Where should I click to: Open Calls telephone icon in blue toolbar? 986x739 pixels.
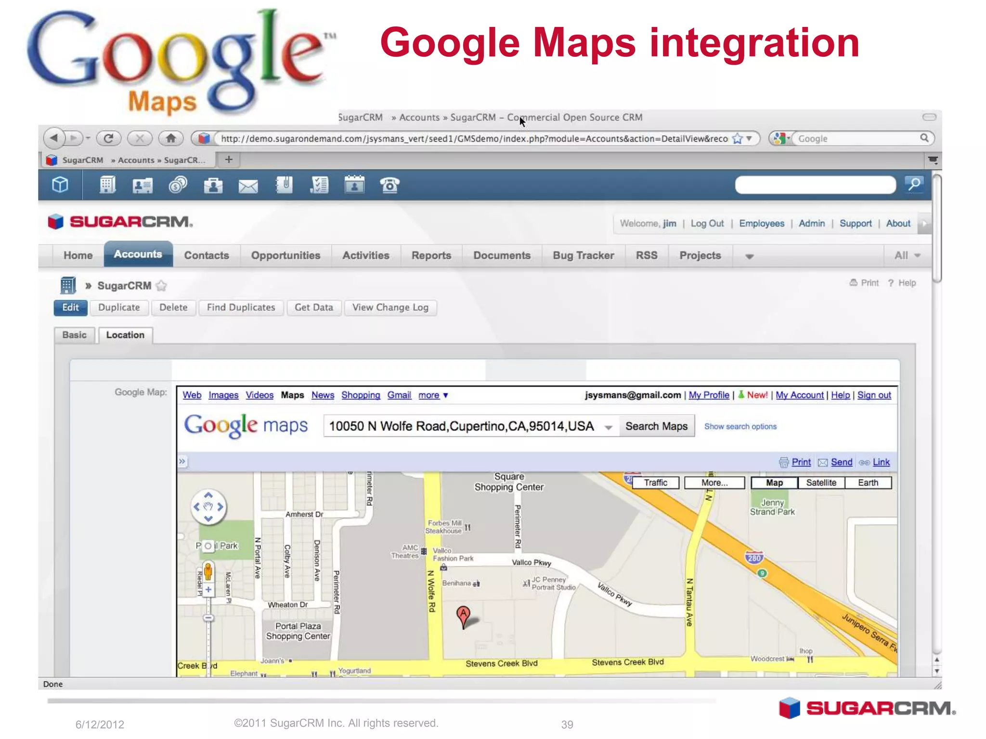click(x=389, y=185)
